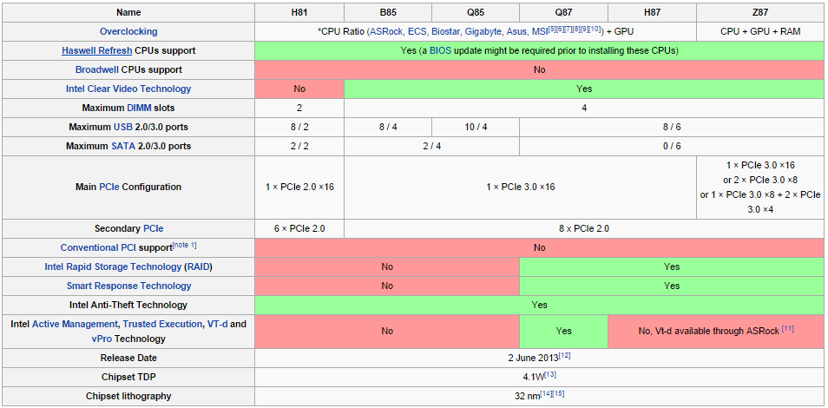
Task: Follow the Haswell Refresh link
Action: [x=96, y=50]
